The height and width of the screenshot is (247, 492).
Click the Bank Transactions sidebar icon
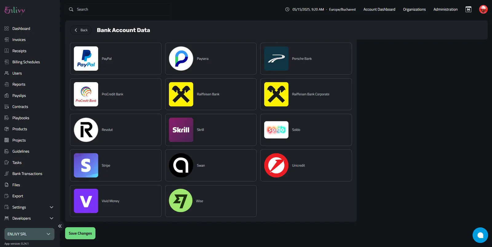click(6, 174)
